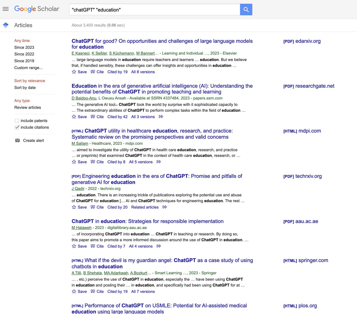Open 'Engineering education in the era of ChatGPT' title
The height and width of the screenshot is (314, 357).
(x=157, y=179)
